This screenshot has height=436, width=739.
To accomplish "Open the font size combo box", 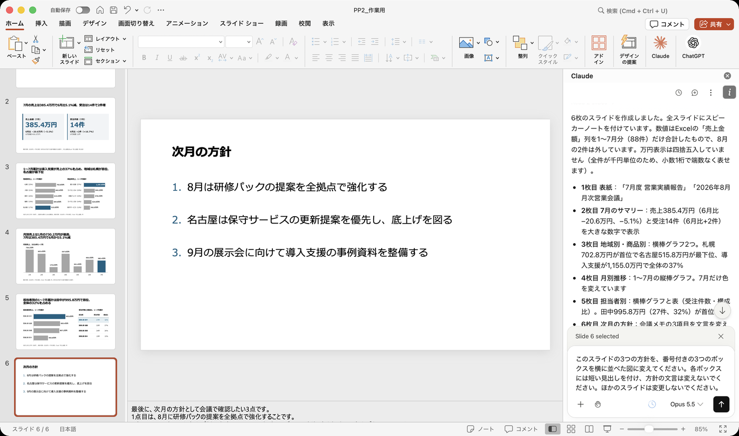I will click(x=239, y=42).
